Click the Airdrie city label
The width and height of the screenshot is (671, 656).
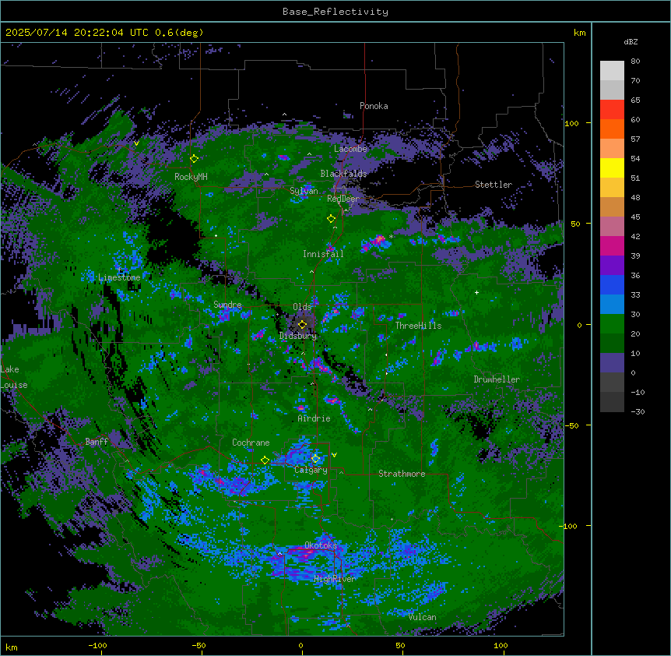click(314, 418)
